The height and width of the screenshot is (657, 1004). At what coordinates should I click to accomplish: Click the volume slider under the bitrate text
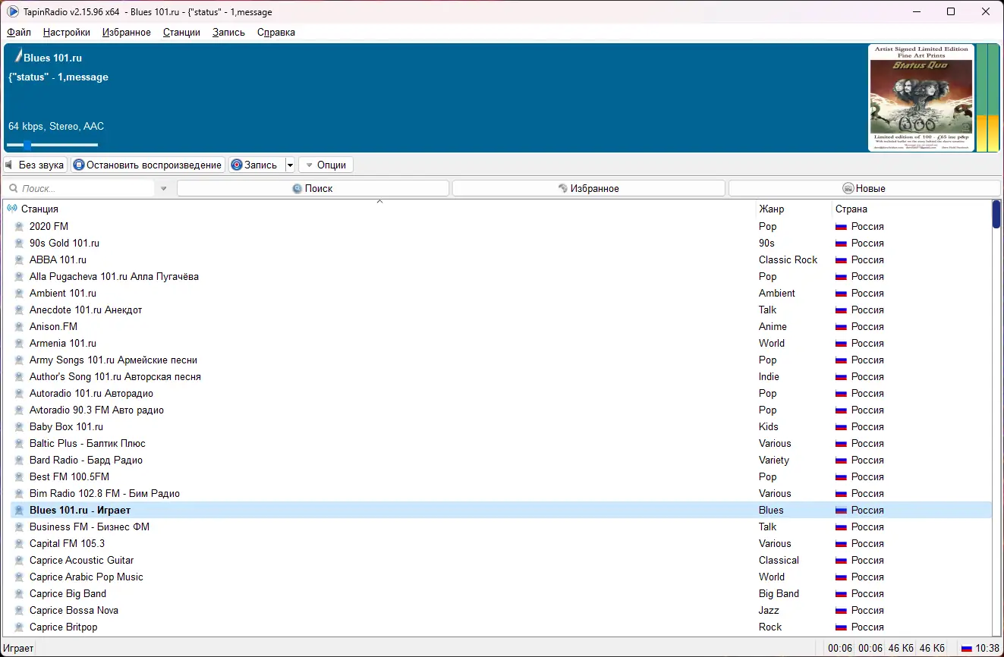(x=52, y=145)
